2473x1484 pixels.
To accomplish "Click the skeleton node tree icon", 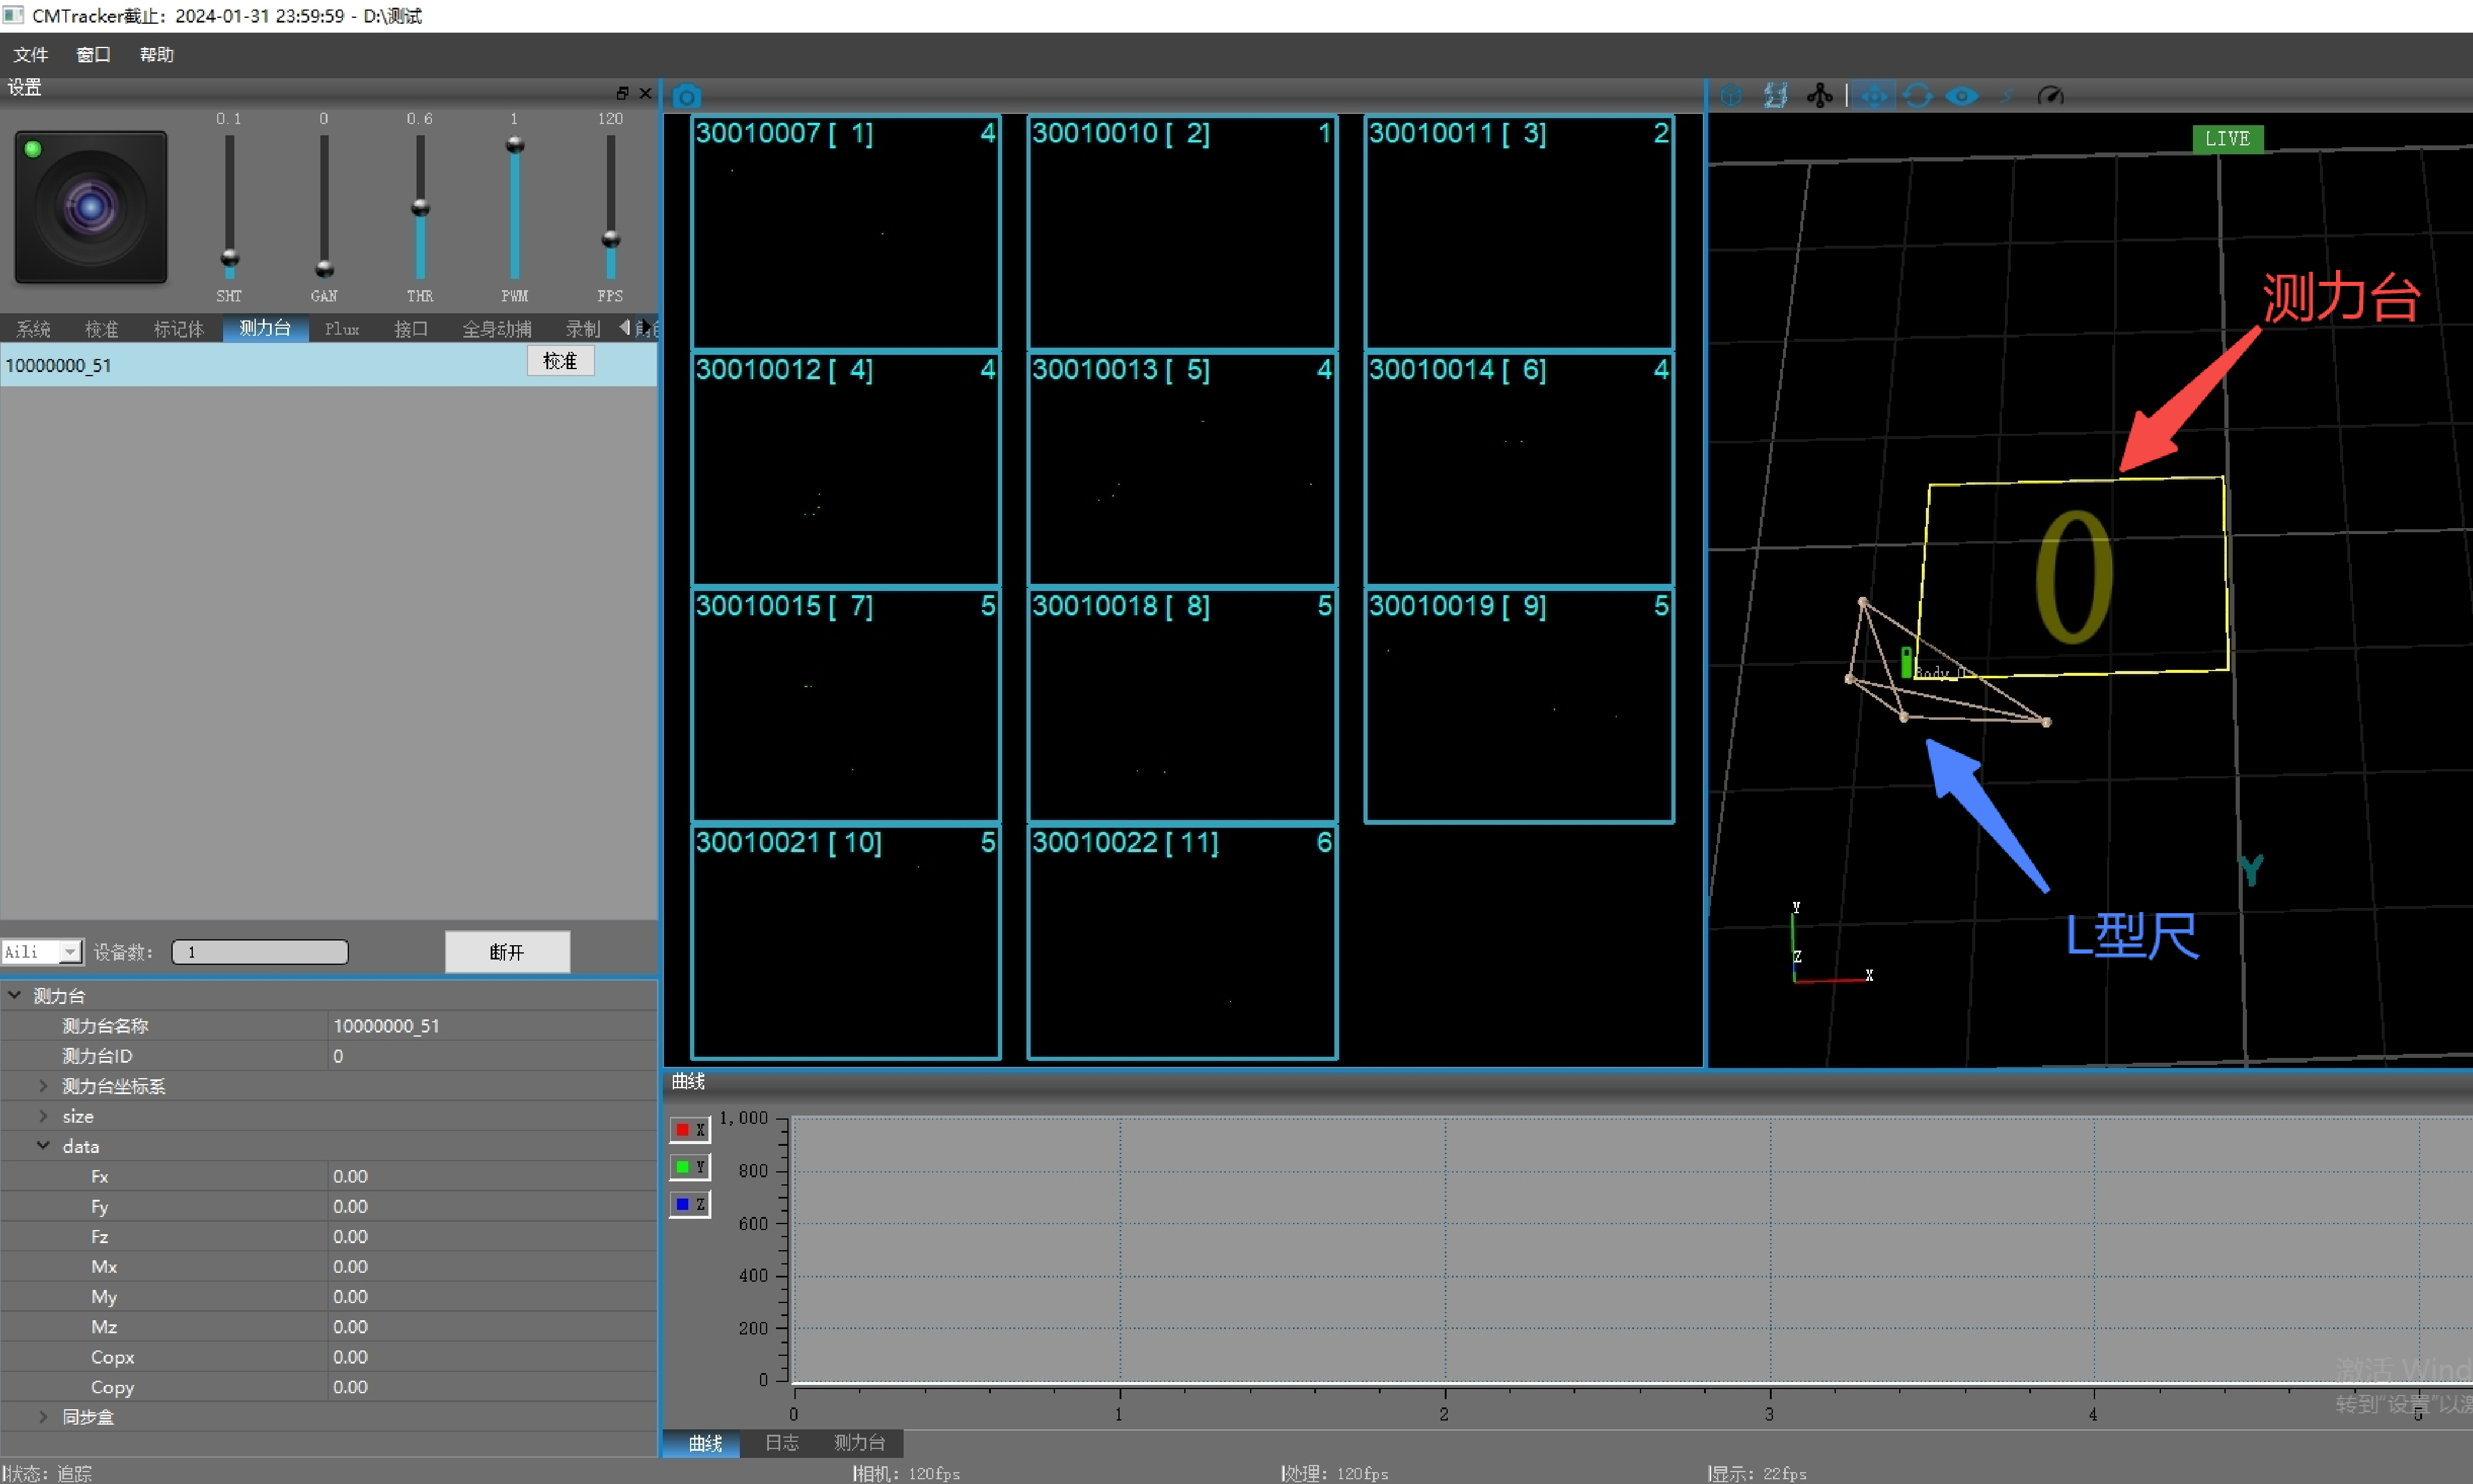I will coord(1819,96).
